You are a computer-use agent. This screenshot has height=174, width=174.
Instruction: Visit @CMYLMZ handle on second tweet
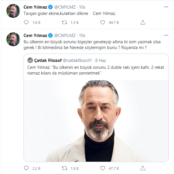tap(65, 36)
